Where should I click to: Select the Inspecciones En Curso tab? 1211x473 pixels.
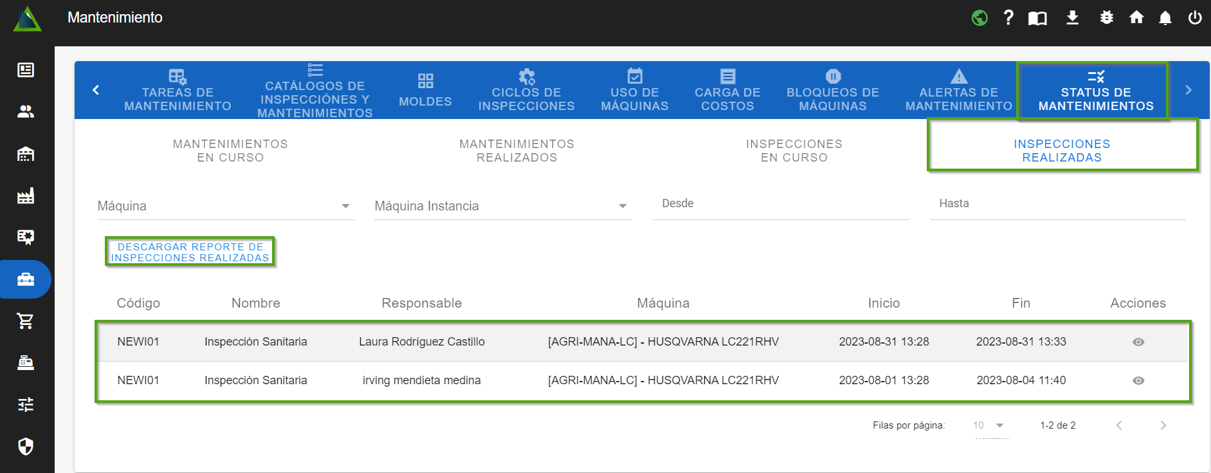794,151
